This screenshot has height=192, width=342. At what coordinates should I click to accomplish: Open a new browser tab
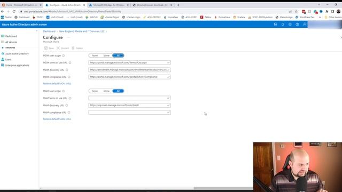tap(178, 5)
